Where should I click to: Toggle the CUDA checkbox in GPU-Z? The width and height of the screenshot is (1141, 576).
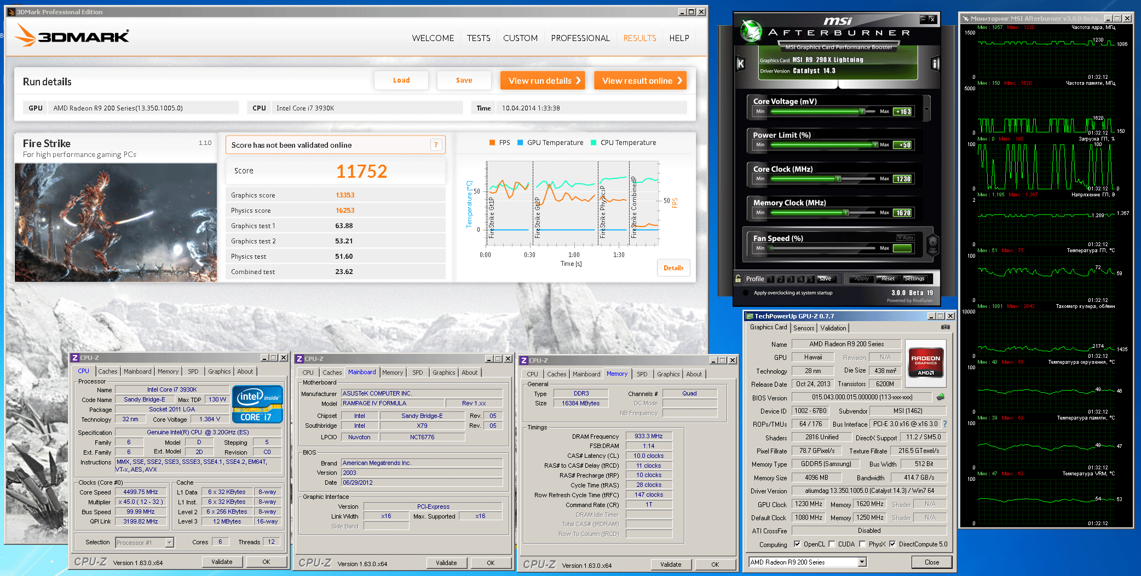[x=832, y=544]
